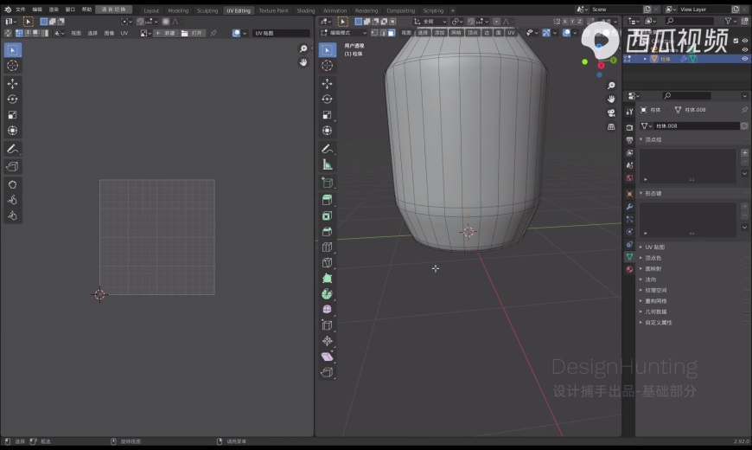Viewport: 752px width, 450px height.
Task: Toggle X axis mirror in 3D viewport header
Action: [564, 21]
